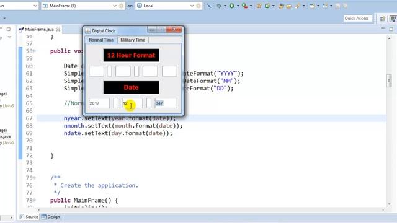
Task: Run the program with the green play button
Action: tap(231, 6)
